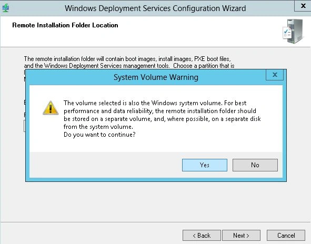Click the "Do you want to continue?" text

(99, 135)
